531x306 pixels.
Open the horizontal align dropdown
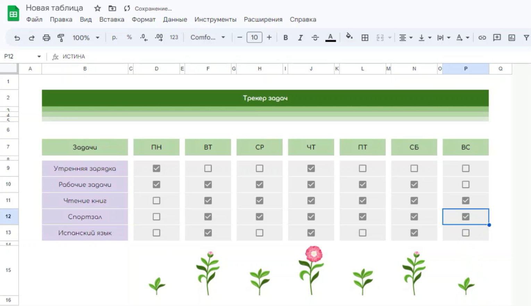click(405, 37)
